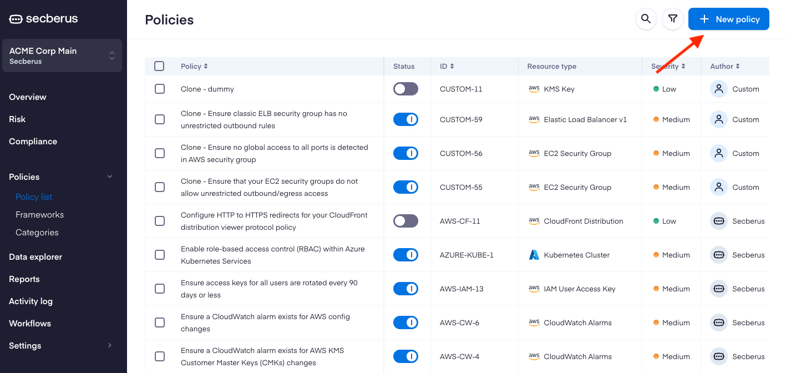Open the RBAC within Azure Kubernetes Services policy

[x=273, y=255]
